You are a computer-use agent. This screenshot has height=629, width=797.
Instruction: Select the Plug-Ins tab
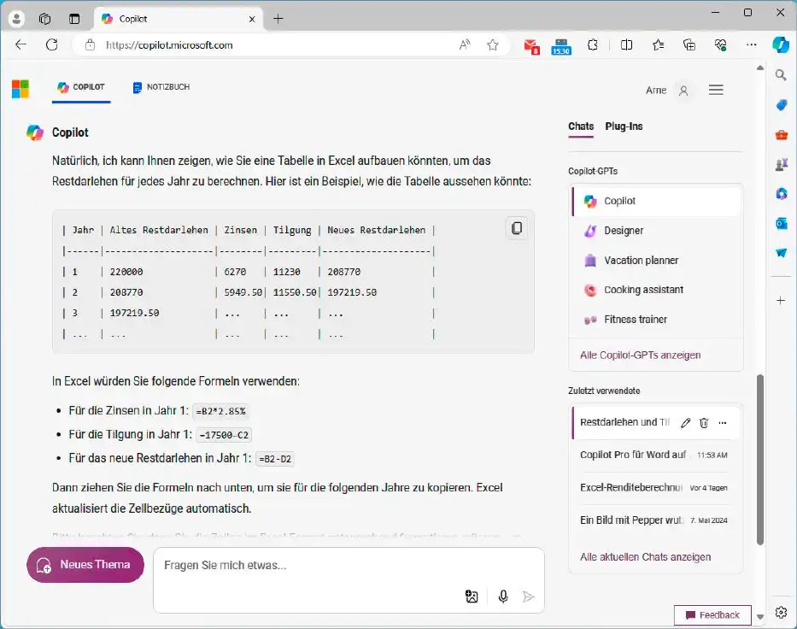(x=624, y=126)
